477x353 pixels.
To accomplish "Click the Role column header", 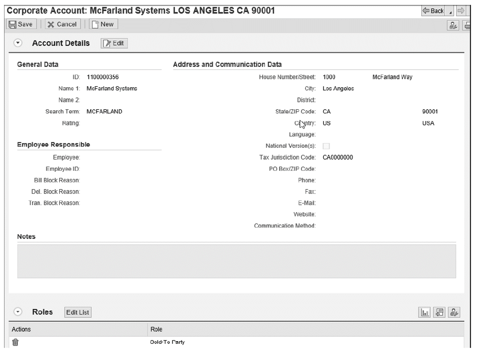I will click(156, 329).
